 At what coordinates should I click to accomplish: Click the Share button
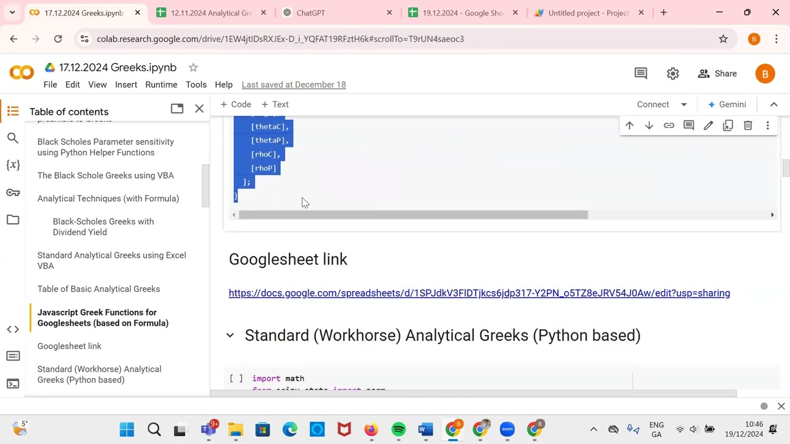tap(717, 73)
